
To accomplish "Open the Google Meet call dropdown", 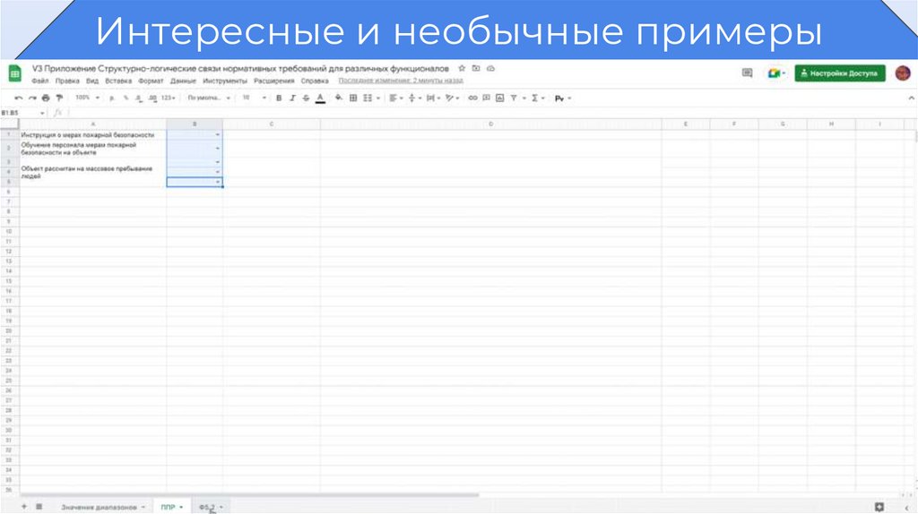I will [x=776, y=73].
